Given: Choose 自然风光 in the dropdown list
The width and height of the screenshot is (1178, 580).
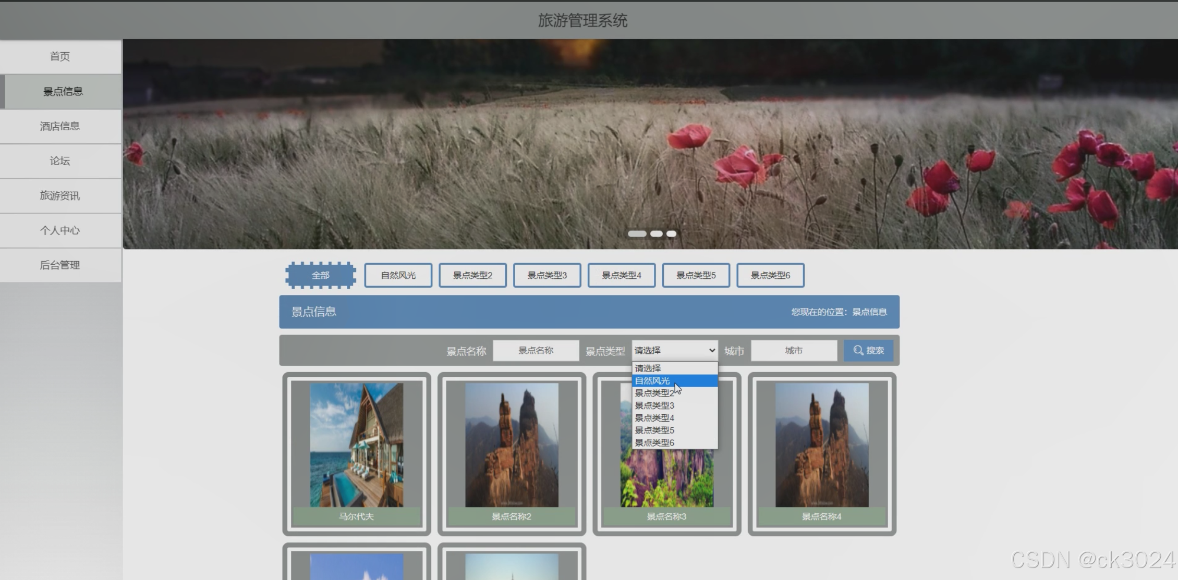Looking at the screenshot, I should [x=675, y=381].
